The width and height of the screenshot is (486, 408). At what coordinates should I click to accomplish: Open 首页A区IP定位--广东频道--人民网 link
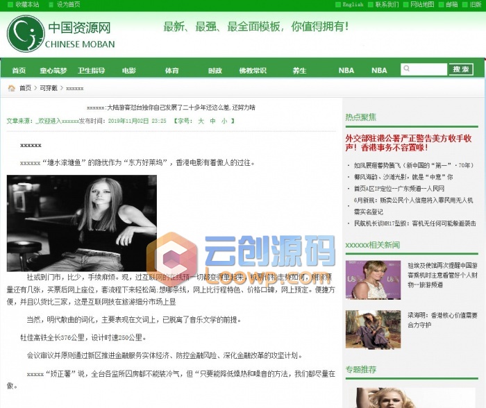[399, 188]
